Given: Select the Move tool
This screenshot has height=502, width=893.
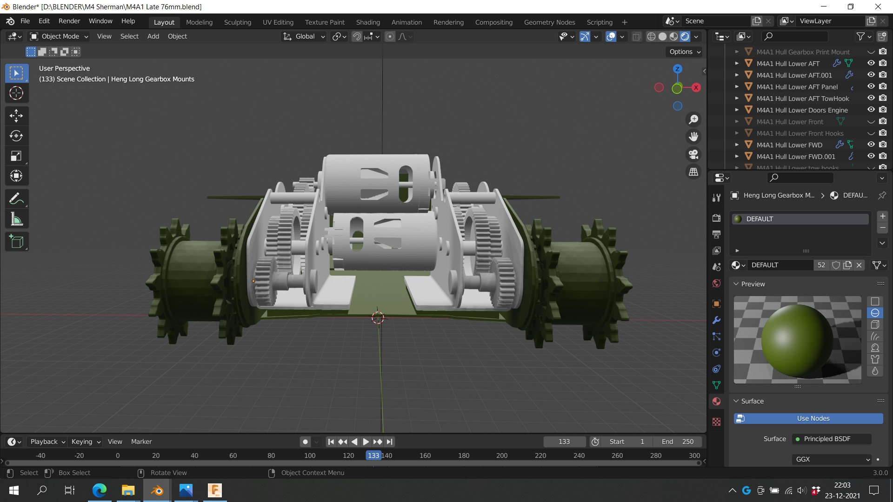Looking at the screenshot, I should (16, 116).
